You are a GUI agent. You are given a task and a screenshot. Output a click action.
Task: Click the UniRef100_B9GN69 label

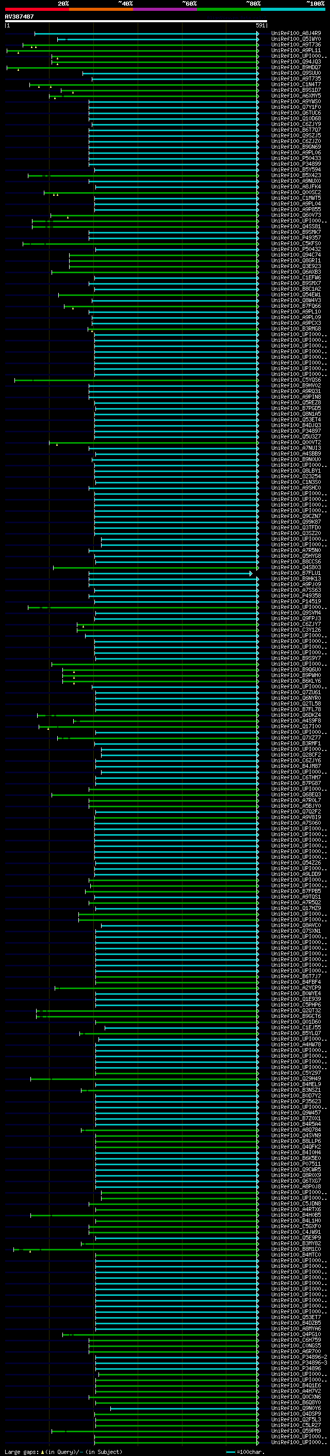[x=296, y=147]
